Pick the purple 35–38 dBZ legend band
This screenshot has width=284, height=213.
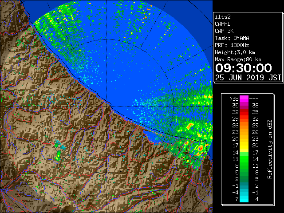pos(244,106)
